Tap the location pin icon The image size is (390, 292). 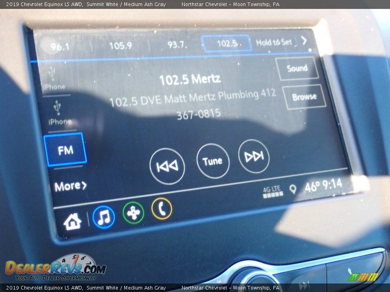[x=293, y=189]
